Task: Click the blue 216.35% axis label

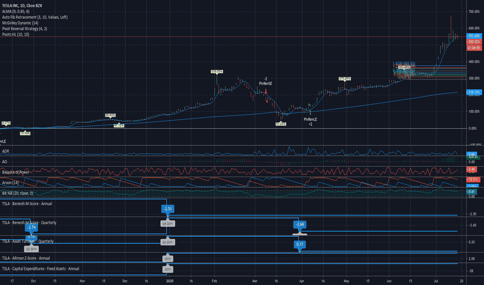Action: 474,92
